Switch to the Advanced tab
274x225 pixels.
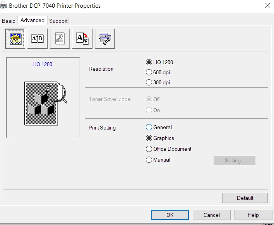click(x=33, y=20)
